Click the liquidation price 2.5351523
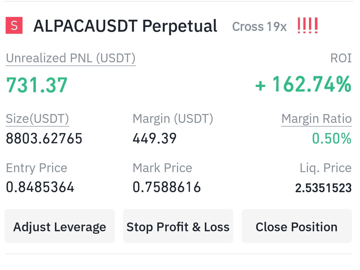Image resolution: width=360 pixels, height=270 pixels. [323, 188]
